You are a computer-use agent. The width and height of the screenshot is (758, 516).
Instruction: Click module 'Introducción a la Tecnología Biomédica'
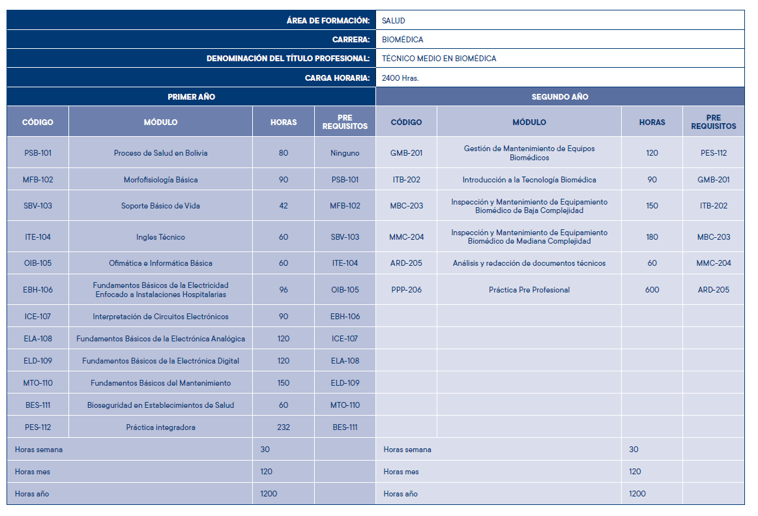[x=529, y=179]
